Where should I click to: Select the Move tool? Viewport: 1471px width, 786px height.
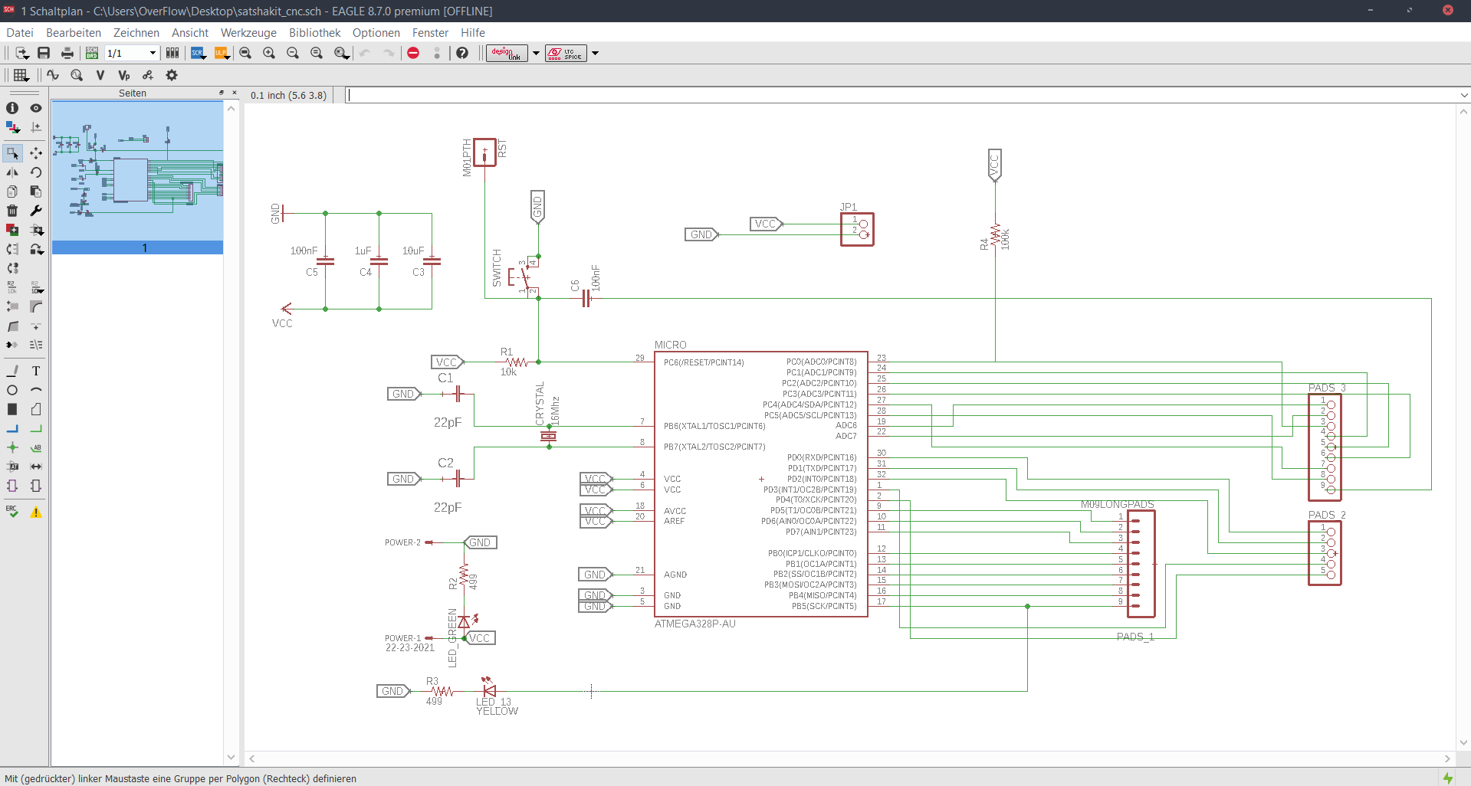pyautogui.click(x=36, y=153)
